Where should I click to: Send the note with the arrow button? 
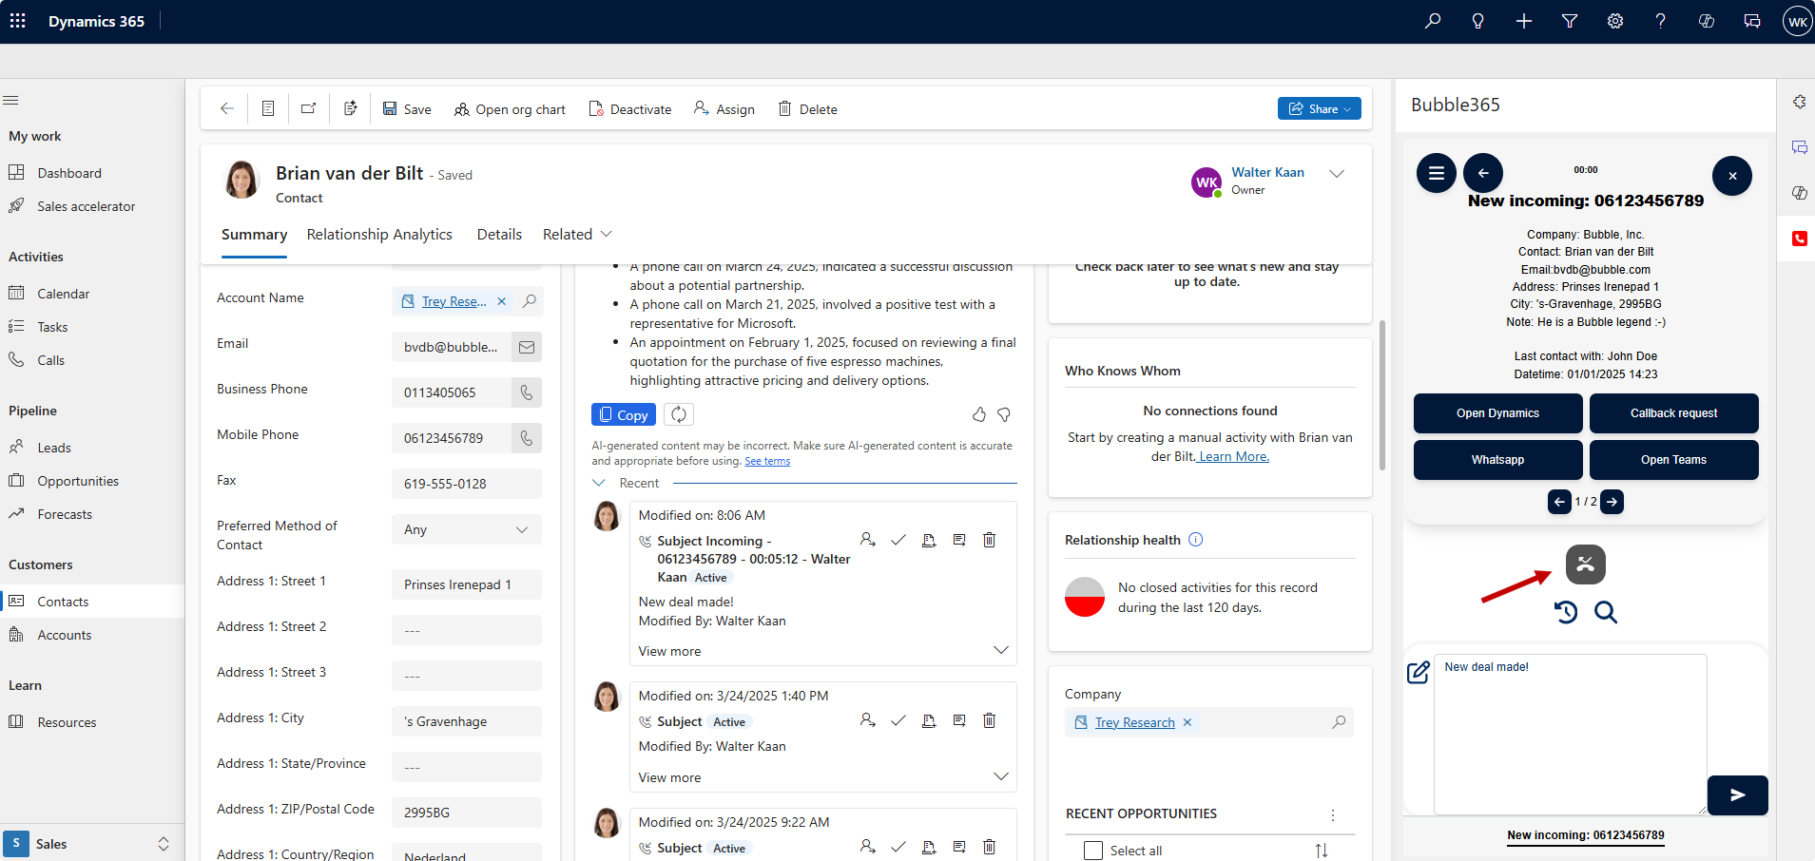click(x=1737, y=795)
